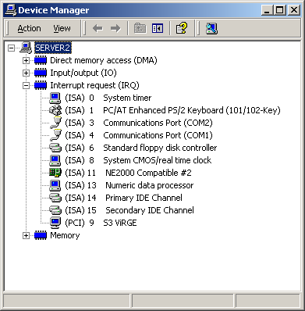Click the NE2000 network card icon
305x311 pixels.
click(x=55, y=173)
